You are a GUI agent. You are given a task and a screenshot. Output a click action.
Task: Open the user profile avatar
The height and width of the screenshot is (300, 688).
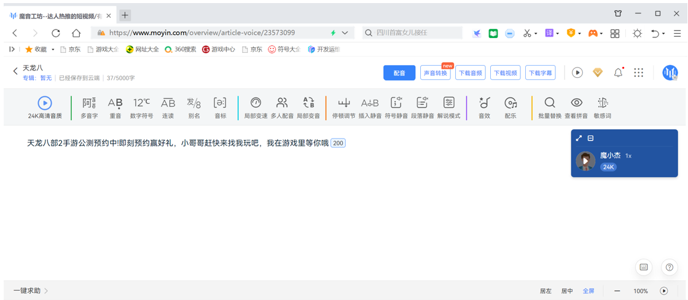point(670,73)
